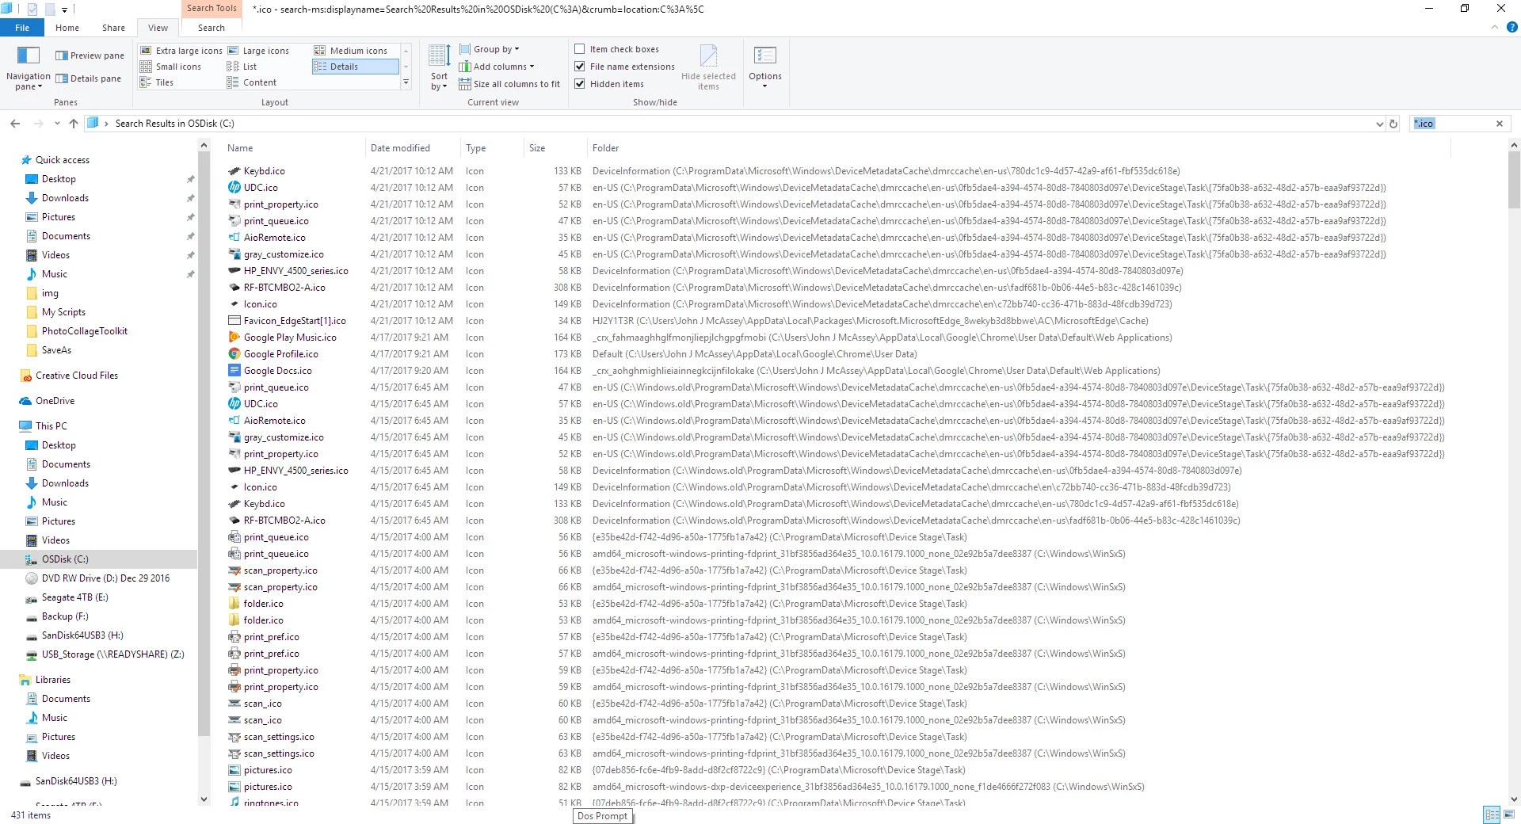
Task: Minimize the ribbon with the chevron
Action: pos(1495,27)
